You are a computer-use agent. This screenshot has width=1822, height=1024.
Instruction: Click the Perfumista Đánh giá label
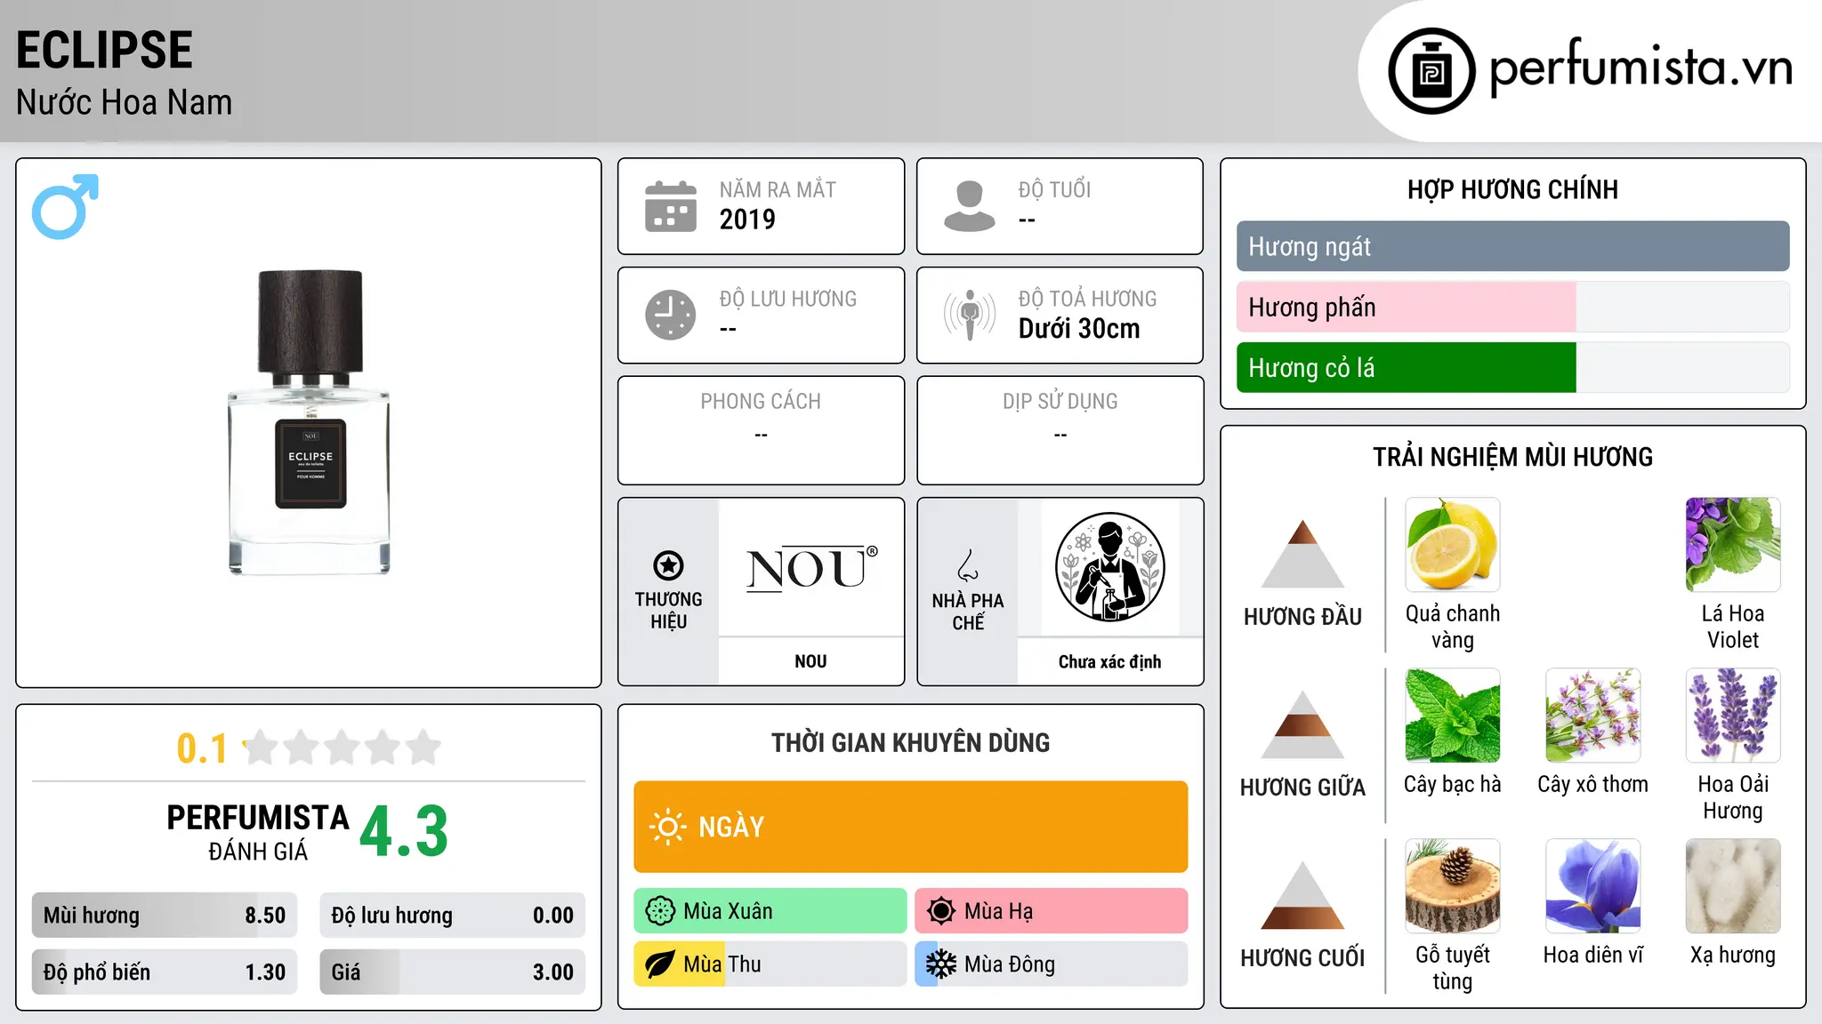pos(258,832)
